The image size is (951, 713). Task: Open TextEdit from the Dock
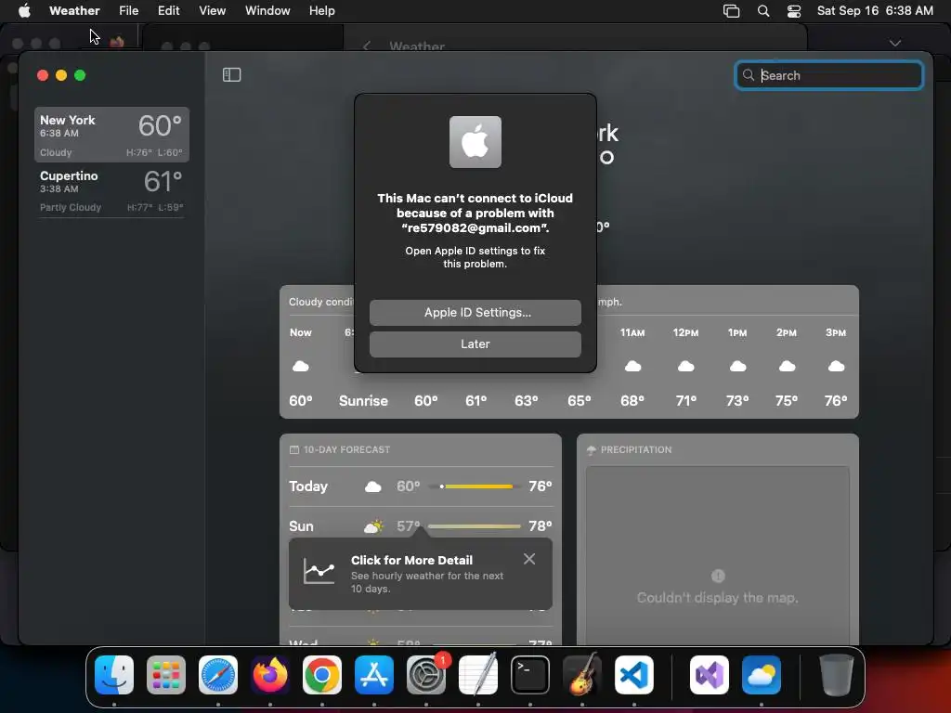pos(478,675)
